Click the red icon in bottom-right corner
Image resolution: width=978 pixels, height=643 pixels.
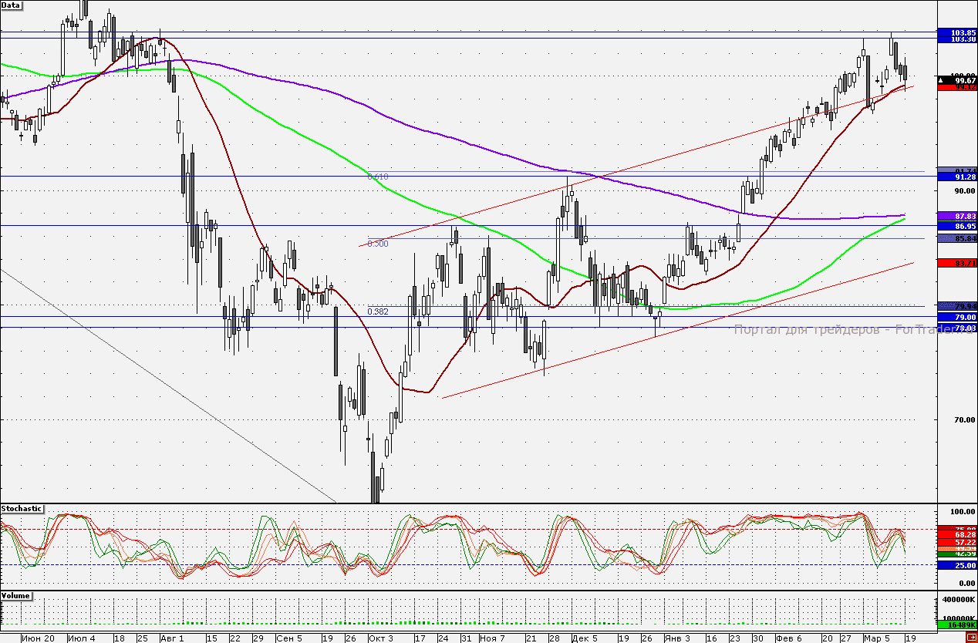971,638
